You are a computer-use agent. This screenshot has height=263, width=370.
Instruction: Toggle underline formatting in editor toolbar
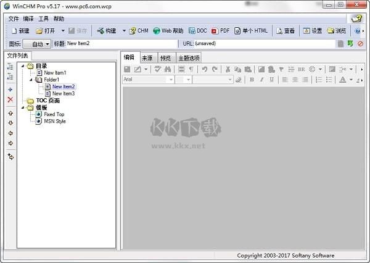[x=271, y=80]
